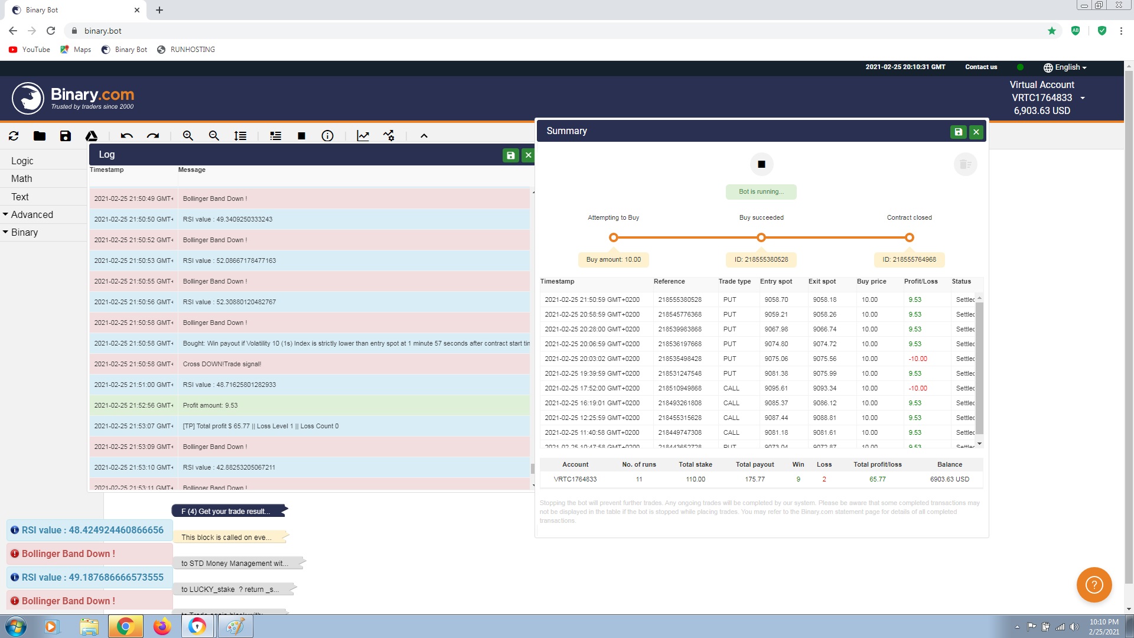Click the reset workspace icon

click(14, 136)
